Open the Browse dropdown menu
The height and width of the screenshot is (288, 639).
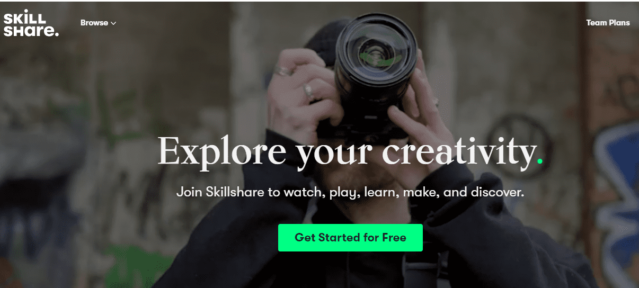[99, 23]
